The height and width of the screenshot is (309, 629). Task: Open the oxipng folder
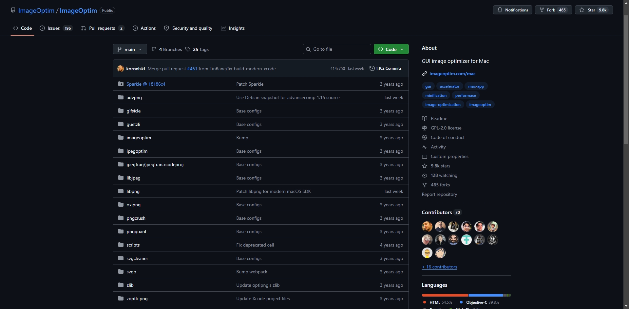[133, 205]
